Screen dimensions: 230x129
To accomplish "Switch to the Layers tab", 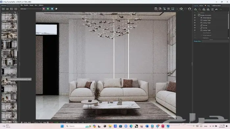I will coord(196,6).
